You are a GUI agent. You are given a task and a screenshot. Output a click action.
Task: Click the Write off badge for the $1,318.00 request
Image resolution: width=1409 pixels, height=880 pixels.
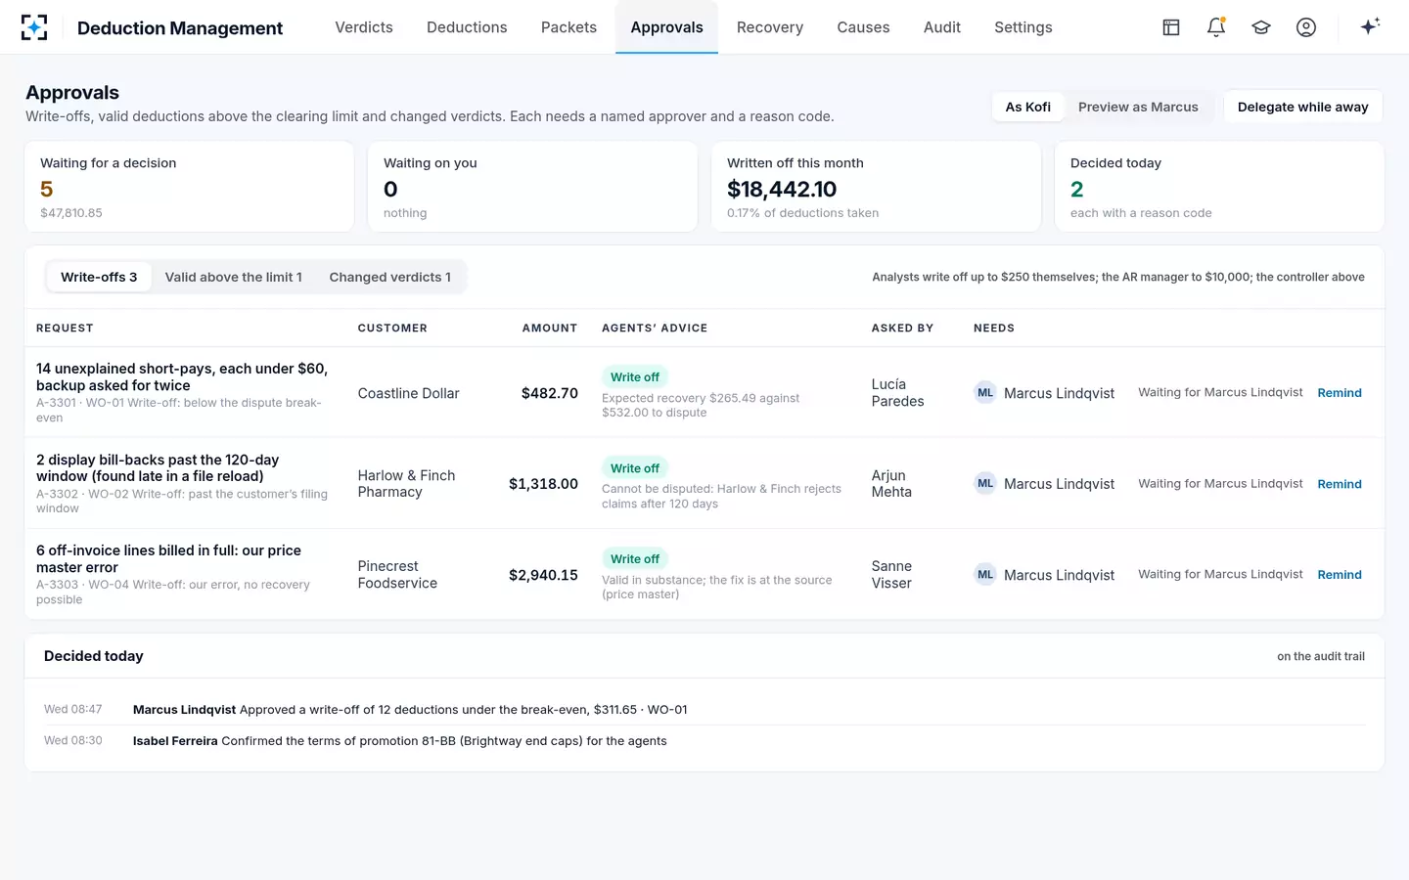[x=635, y=468]
